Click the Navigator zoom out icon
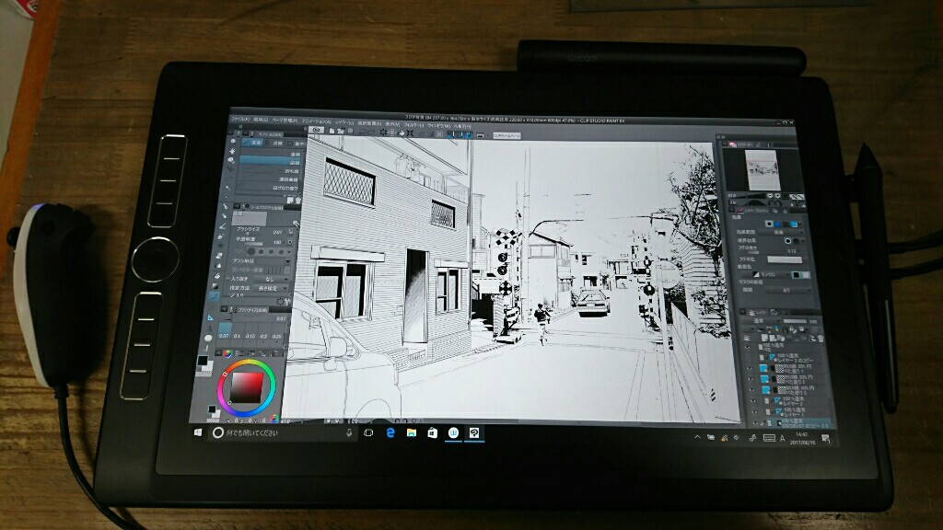This screenshot has width=943, height=530. [x=770, y=196]
